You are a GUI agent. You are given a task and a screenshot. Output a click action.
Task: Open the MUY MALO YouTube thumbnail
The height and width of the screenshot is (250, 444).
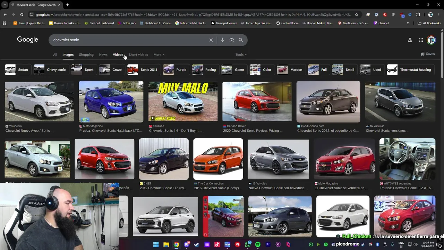click(x=183, y=101)
